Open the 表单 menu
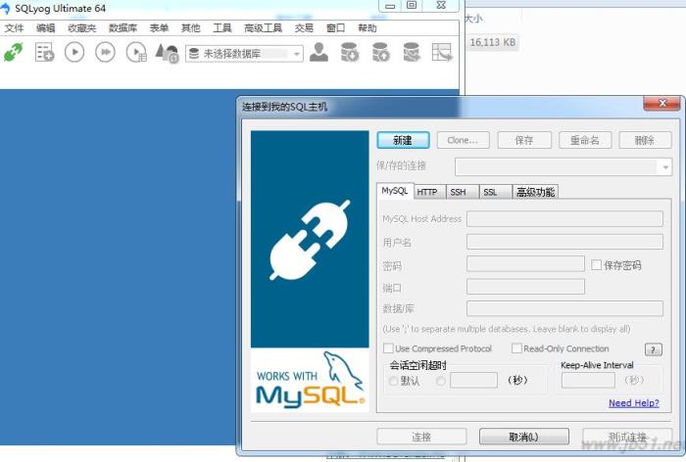 pyautogui.click(x=159, y=28)
